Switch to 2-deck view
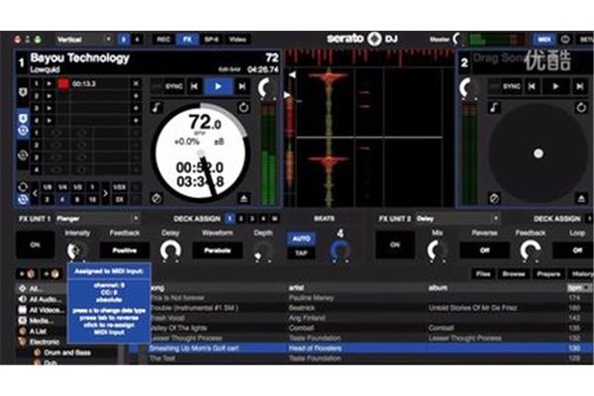The height and width of the screenshot is (396, 594). coord(124,40)
